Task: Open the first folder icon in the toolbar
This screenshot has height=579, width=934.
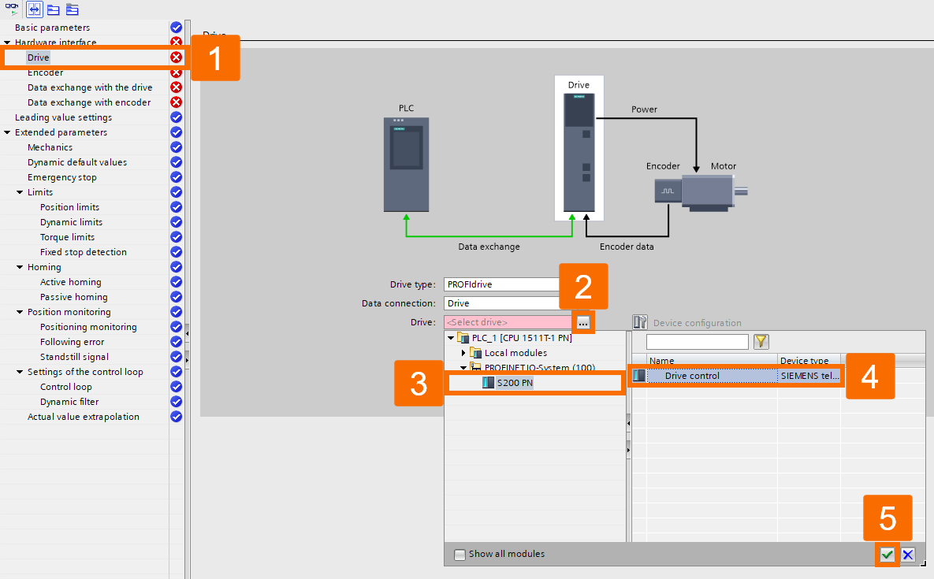Action: click(52, 9)
